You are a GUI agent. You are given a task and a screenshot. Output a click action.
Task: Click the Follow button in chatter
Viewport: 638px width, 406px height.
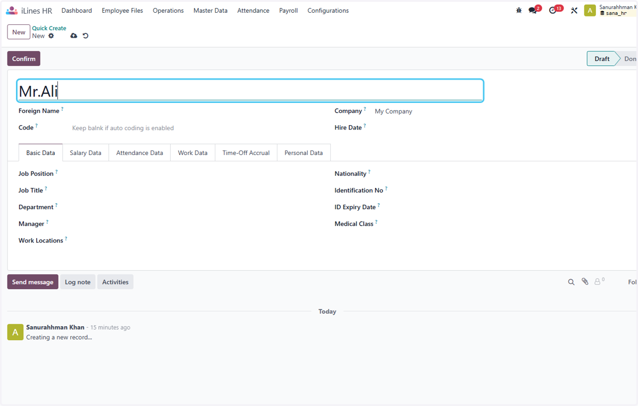coord(632,282)
